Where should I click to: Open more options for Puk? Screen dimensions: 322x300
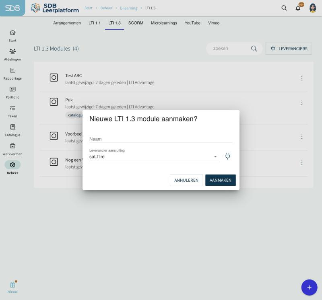click(302, 103)
